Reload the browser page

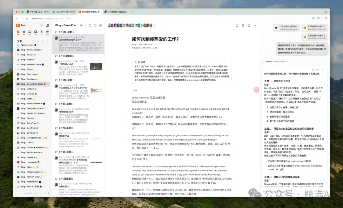point(27,19)
